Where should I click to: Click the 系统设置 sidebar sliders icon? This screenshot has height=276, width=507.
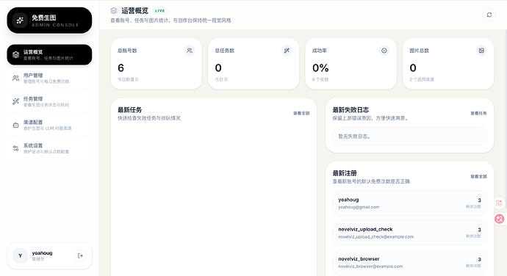15,148
